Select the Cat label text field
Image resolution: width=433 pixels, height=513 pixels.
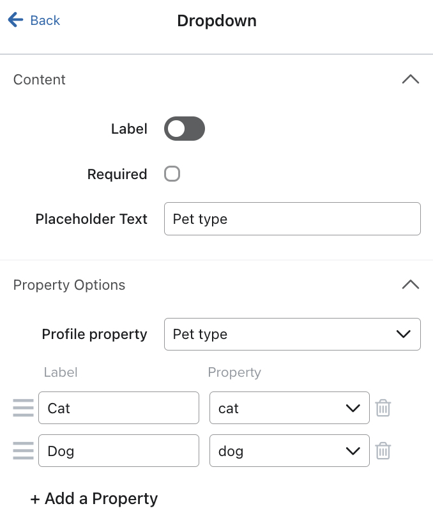tap(119, 407)
